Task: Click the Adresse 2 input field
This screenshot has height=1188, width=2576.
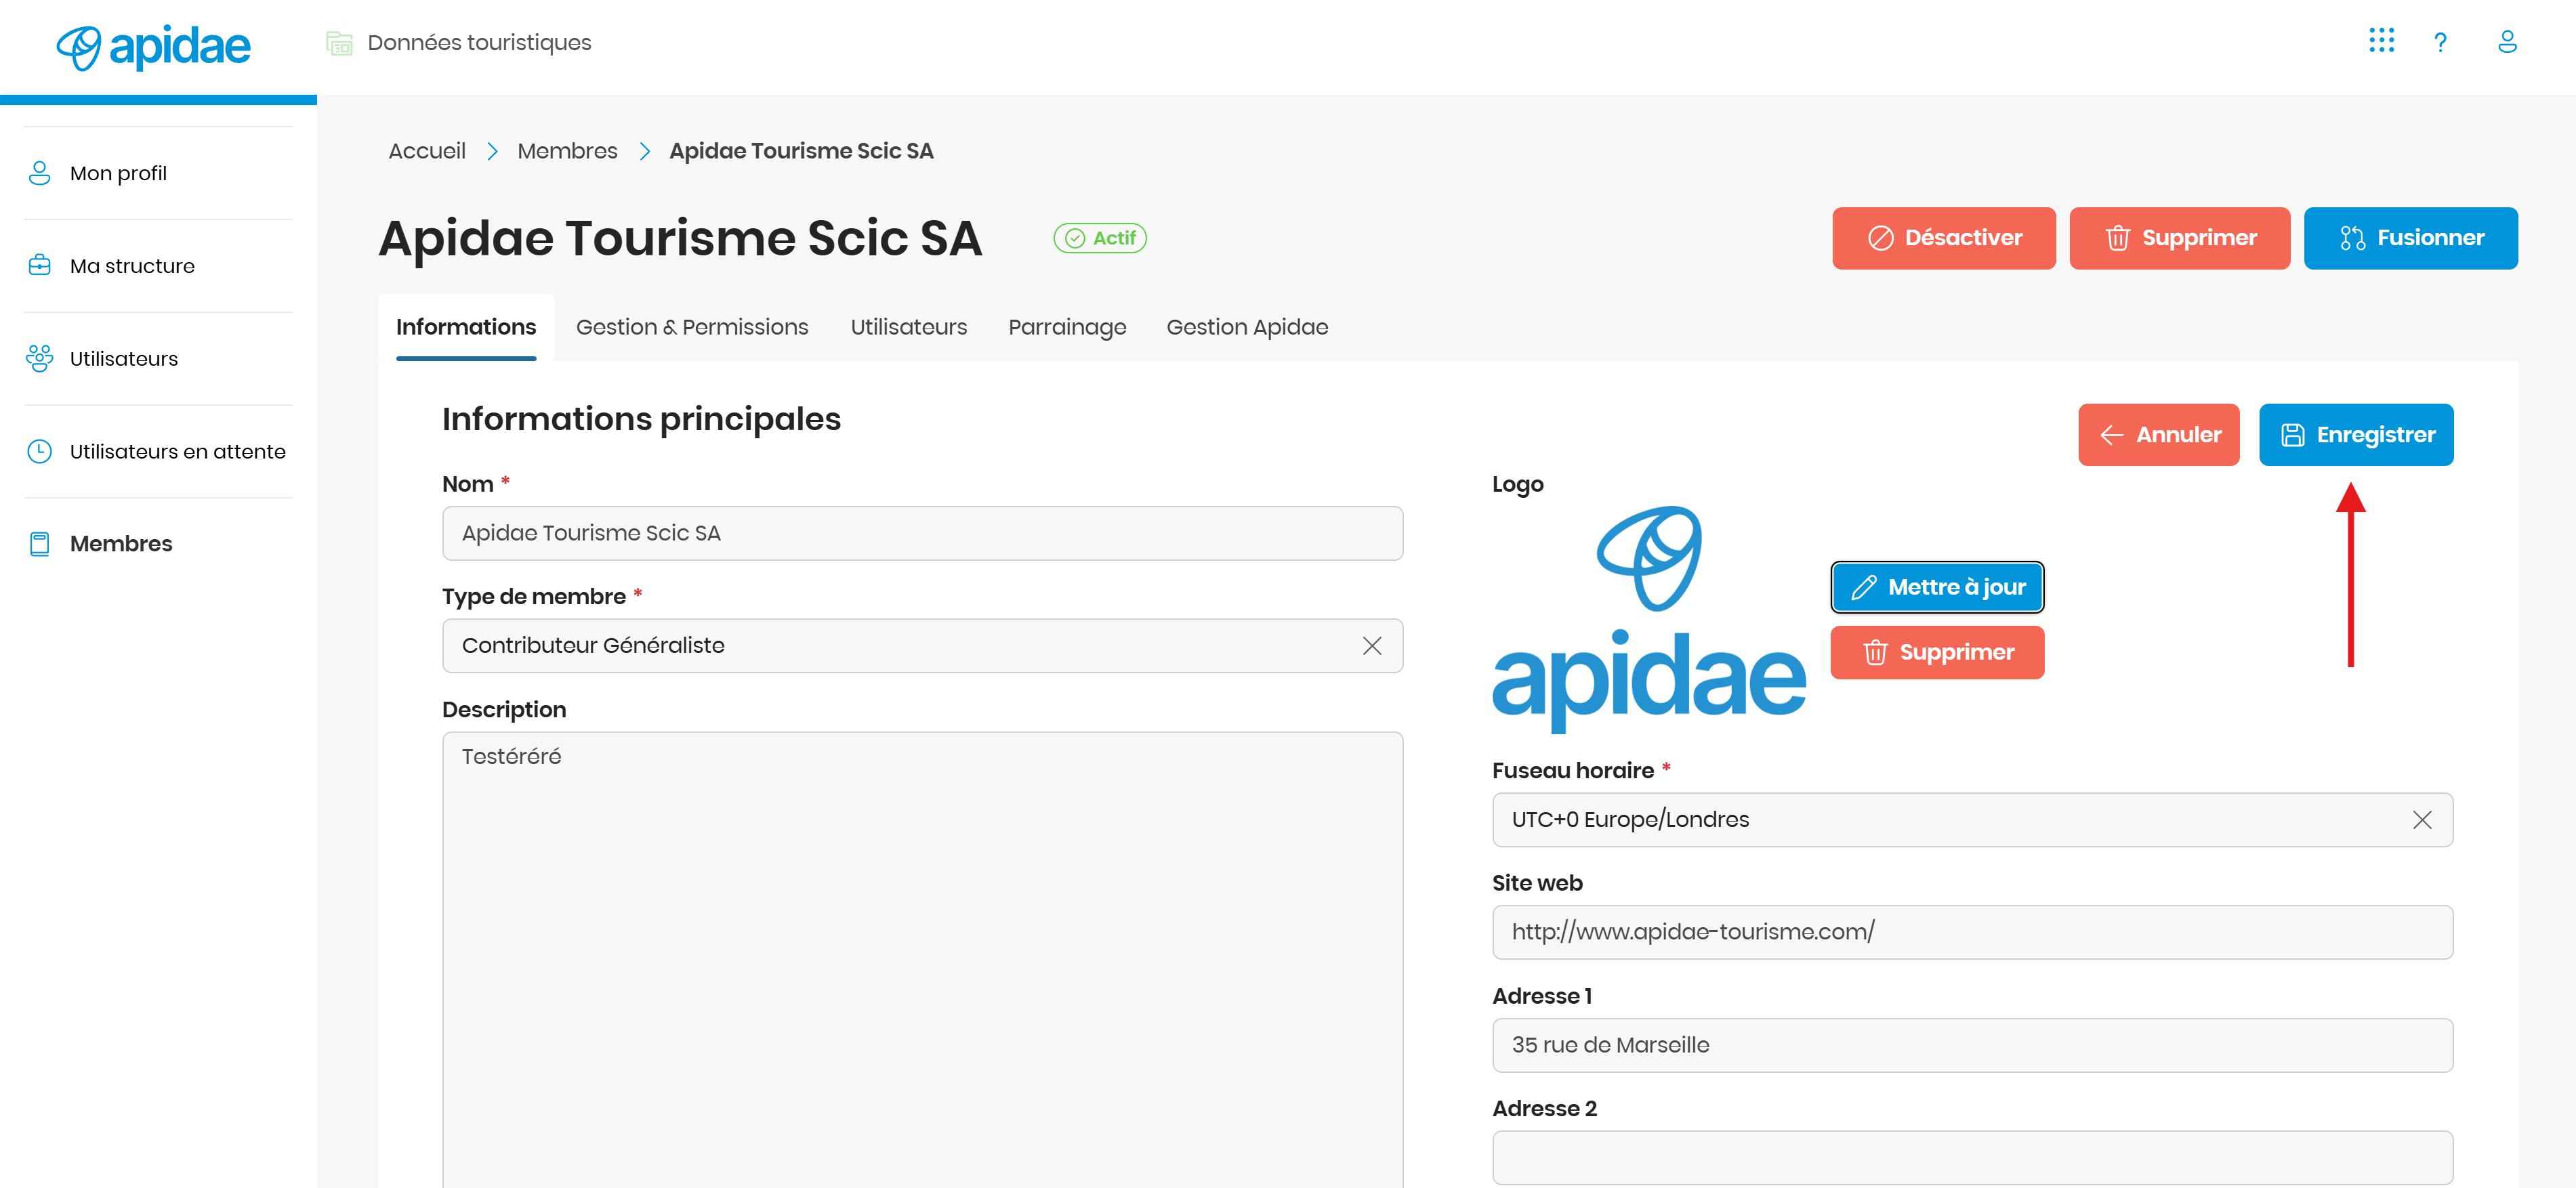Action: [x=1972, y=1158]
